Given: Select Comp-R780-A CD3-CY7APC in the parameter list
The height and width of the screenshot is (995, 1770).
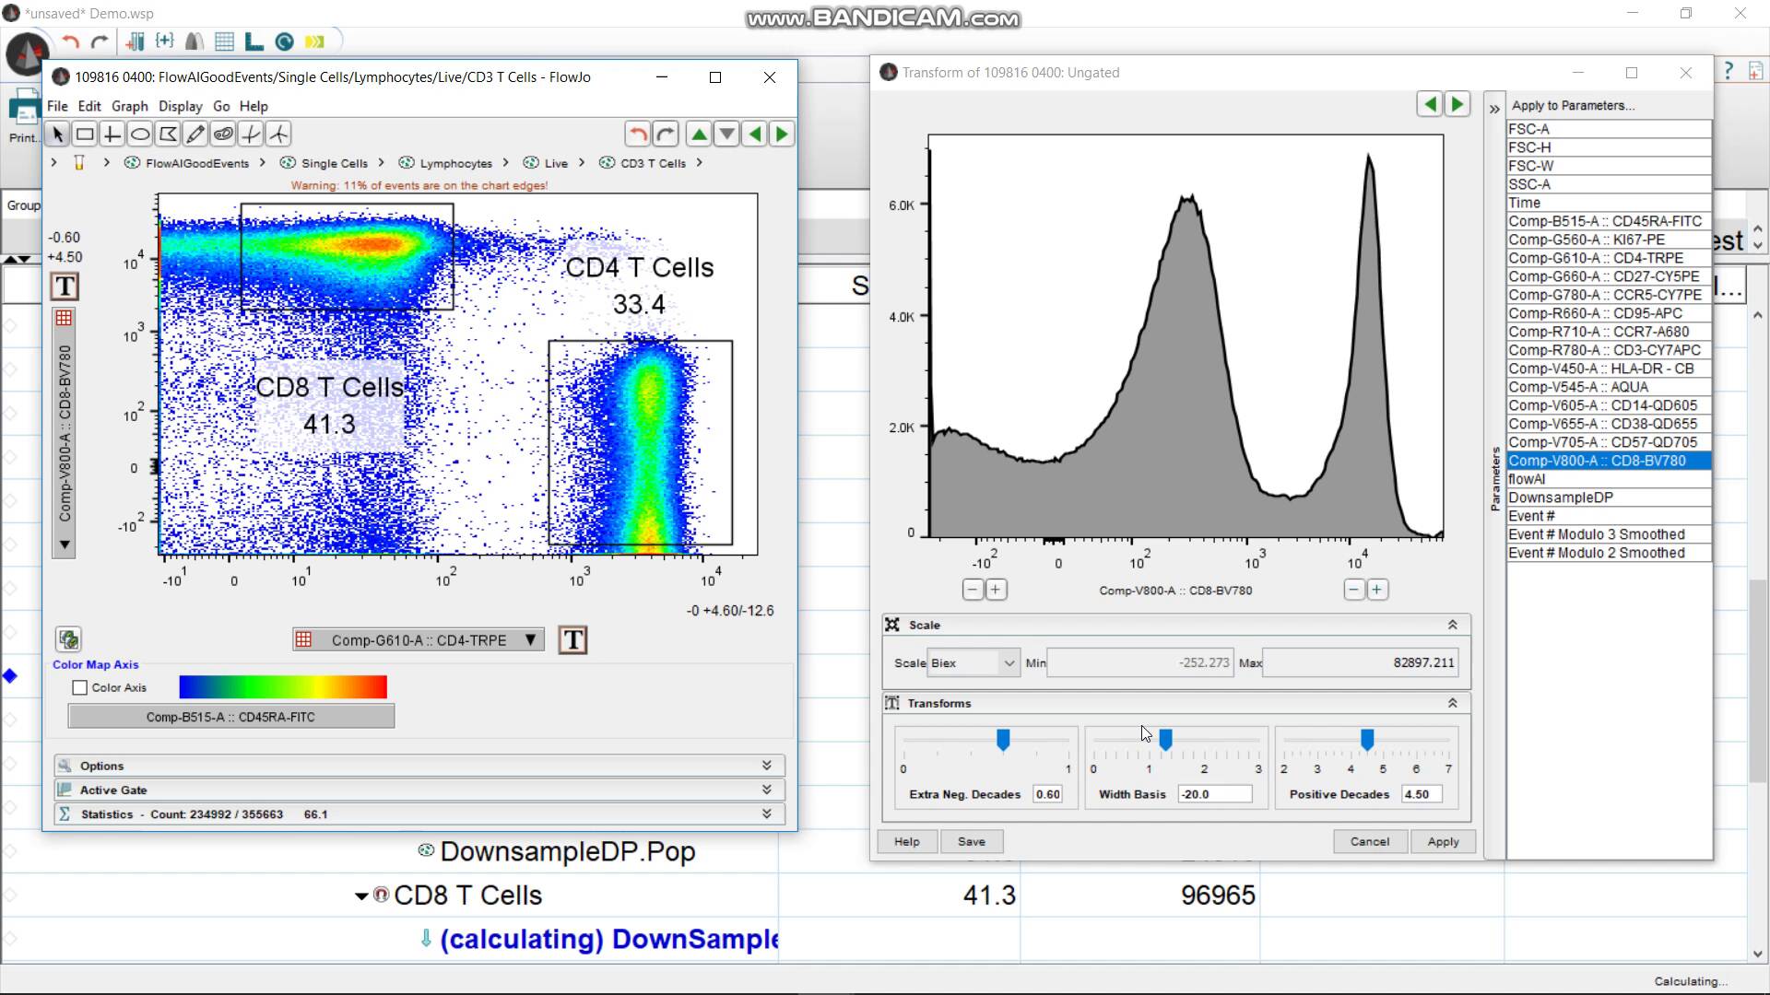Looking at the screenshot, I should [1606, 350].
